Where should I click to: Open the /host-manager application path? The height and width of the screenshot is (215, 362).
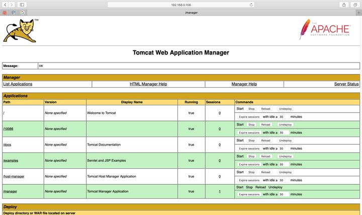click(14, 176)
